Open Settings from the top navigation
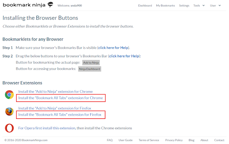Image resolution: width=229 pixels, height=144 pixels. (x=184, y=6)
